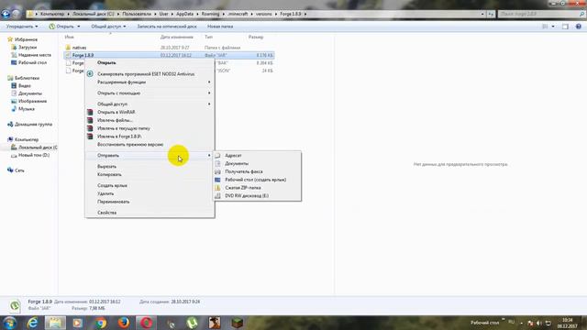This screenshot has width=587, height=330.
Task: Open Google Chrome from taskbar
Action: click(101, 323)
